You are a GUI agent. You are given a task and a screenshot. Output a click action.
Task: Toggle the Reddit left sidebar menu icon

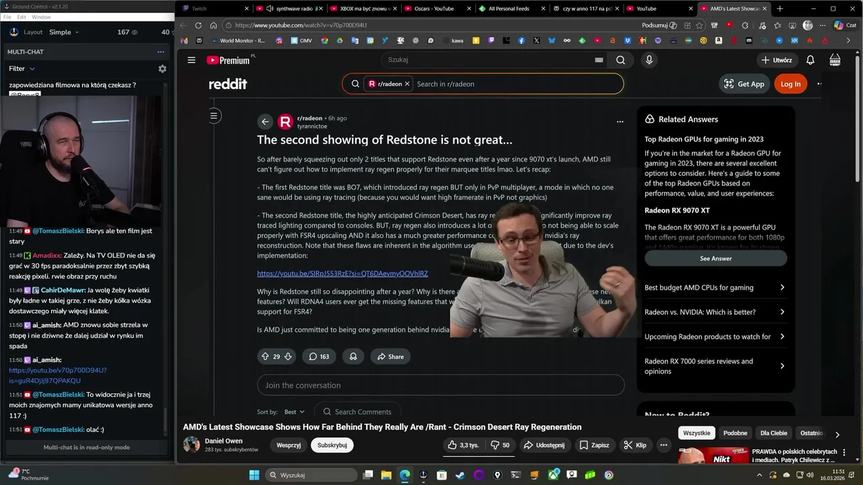pos(214,116)
